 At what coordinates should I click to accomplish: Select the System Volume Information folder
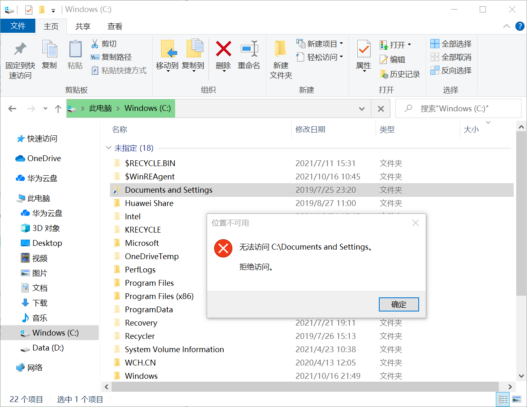tap(174, 349)
